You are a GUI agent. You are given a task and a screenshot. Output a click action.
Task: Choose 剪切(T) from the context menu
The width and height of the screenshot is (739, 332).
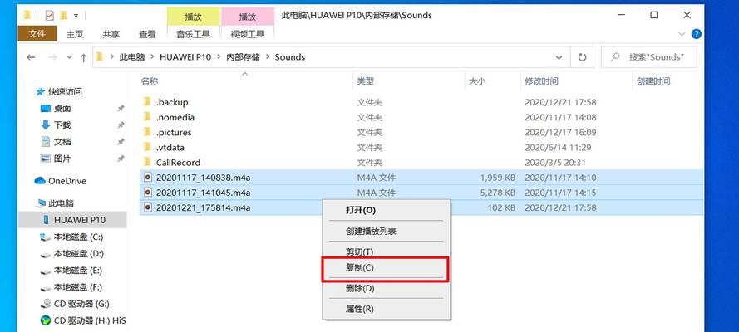386,252
